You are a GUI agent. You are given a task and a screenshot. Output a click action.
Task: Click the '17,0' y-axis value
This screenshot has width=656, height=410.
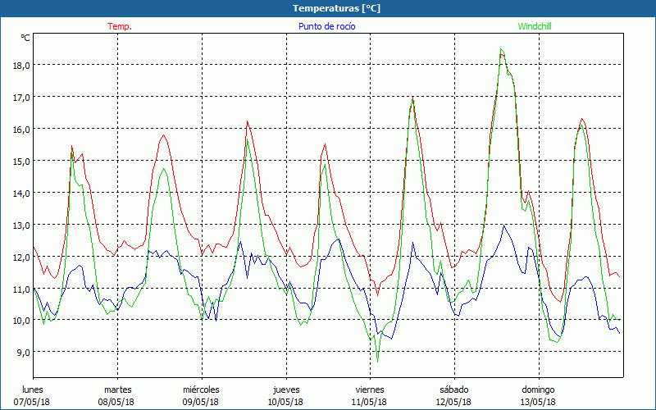[x=22, y=97]
